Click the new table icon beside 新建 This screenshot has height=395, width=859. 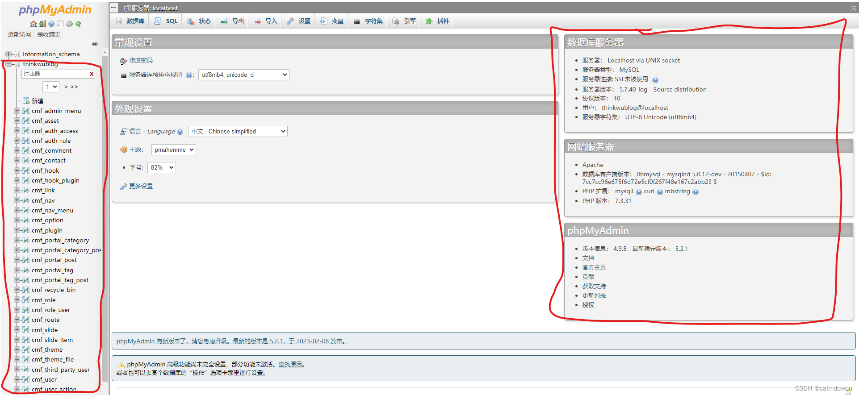pos(26,101)
